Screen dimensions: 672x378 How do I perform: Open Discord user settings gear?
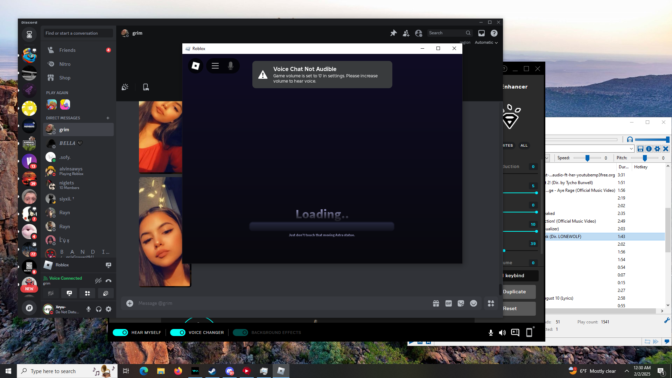(108, 309)
